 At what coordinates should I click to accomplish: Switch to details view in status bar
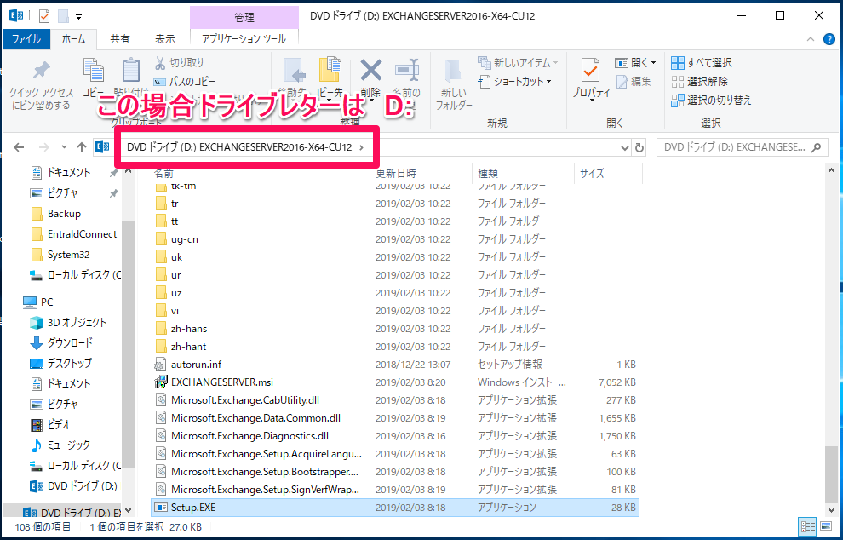click(x=807, y=526)
